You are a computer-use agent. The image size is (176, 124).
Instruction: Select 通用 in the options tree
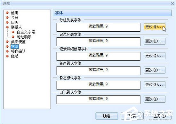pos(14,13)
